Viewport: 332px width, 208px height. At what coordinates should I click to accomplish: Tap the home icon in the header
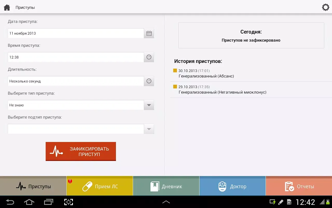(7, 7)
